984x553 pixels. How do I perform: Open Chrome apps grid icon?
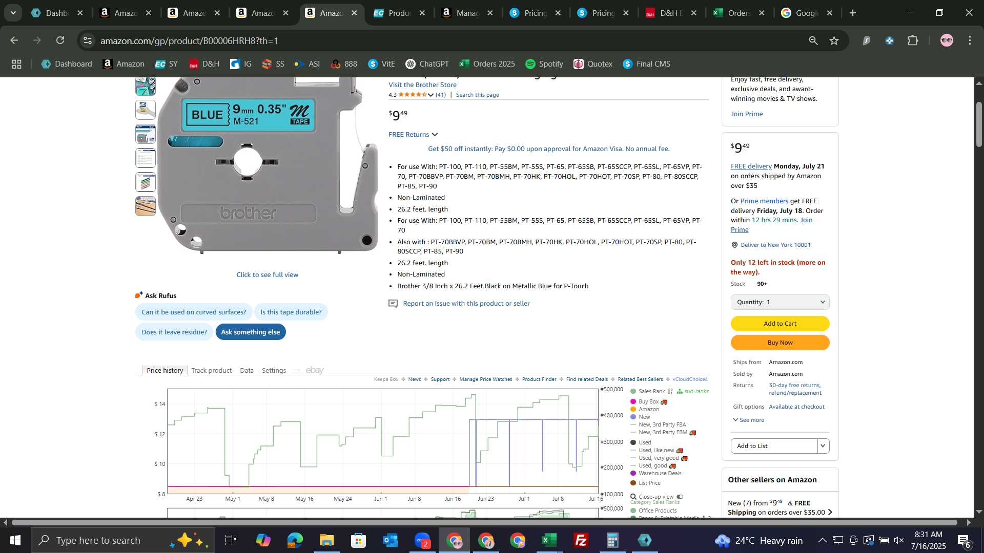click(16, 64)
